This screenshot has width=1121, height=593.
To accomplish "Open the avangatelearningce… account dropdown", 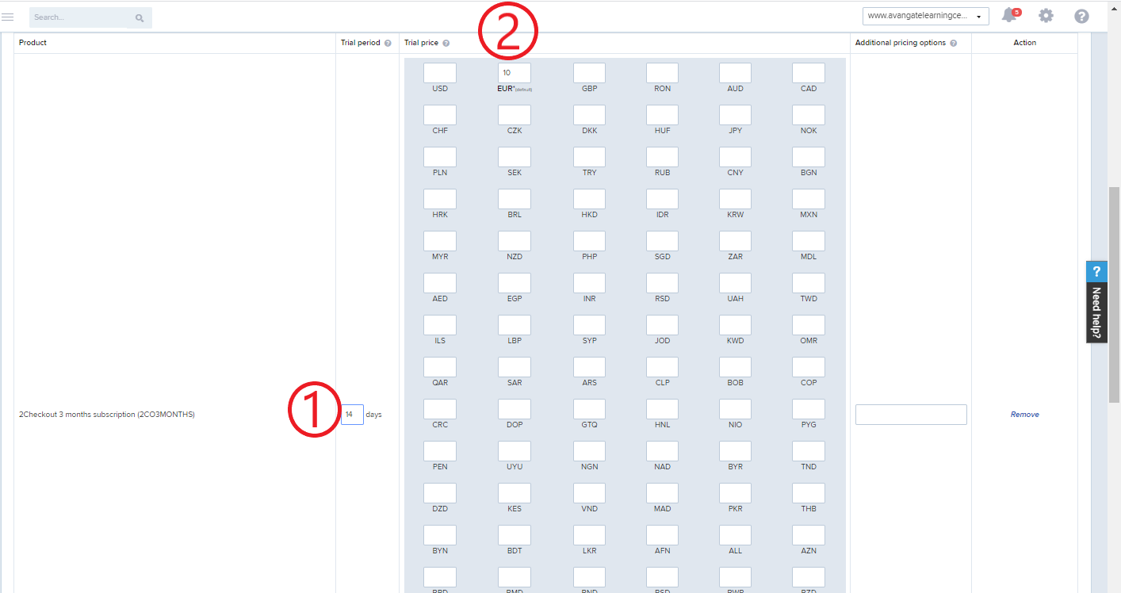I will [x=925, y=16].
